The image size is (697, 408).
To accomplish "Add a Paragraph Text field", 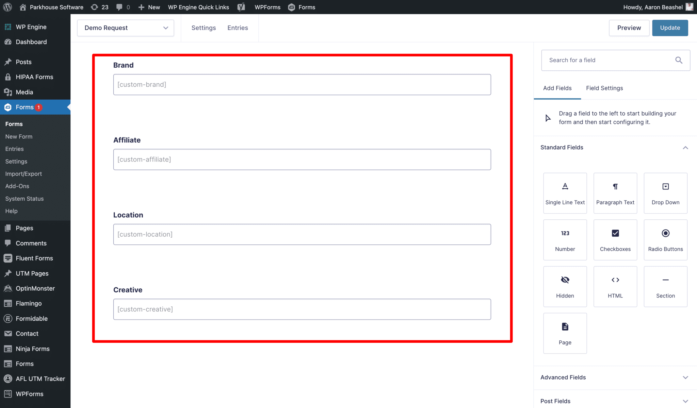I will (615, 193).
